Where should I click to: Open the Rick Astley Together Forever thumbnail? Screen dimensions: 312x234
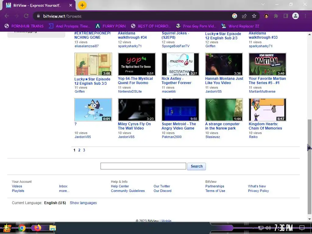coord(180,64)
